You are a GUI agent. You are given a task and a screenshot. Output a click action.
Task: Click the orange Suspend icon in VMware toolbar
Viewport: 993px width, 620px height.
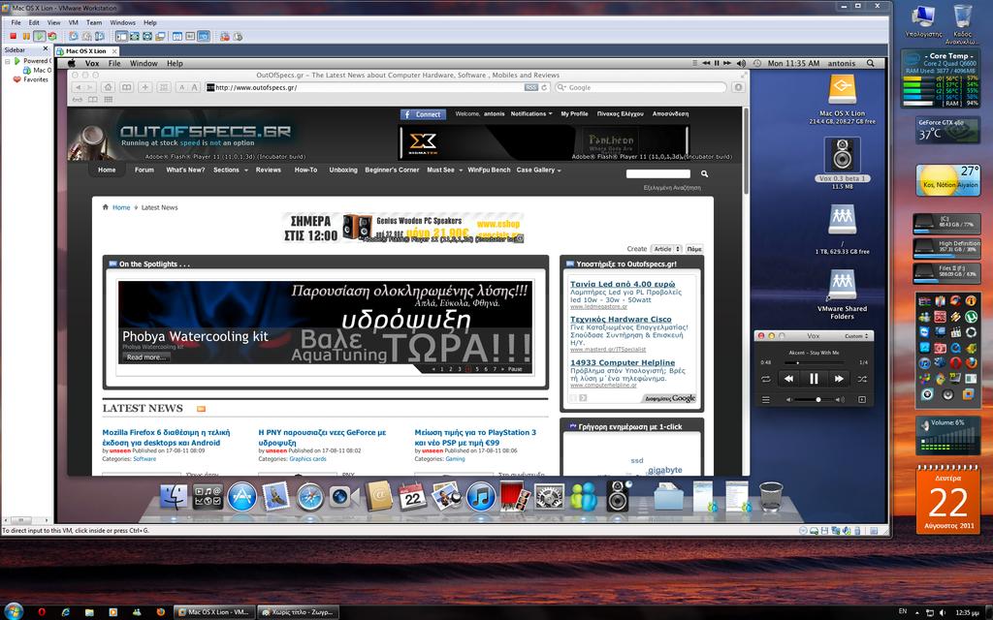click(x=26, y=37)
